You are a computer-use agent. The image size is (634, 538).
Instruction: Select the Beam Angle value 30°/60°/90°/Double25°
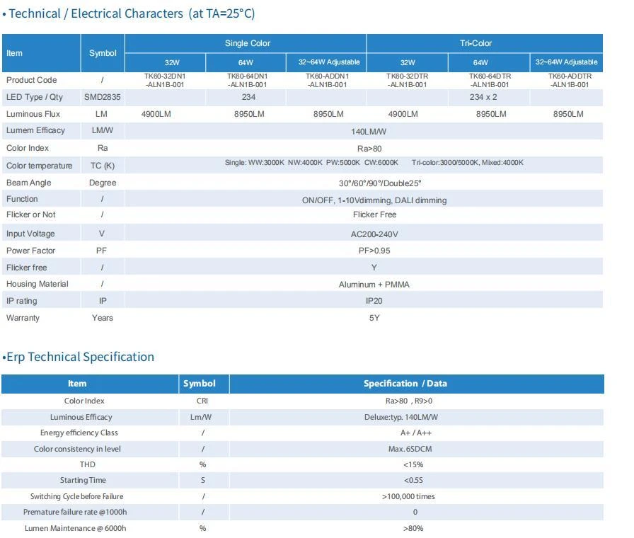point(380,183)
